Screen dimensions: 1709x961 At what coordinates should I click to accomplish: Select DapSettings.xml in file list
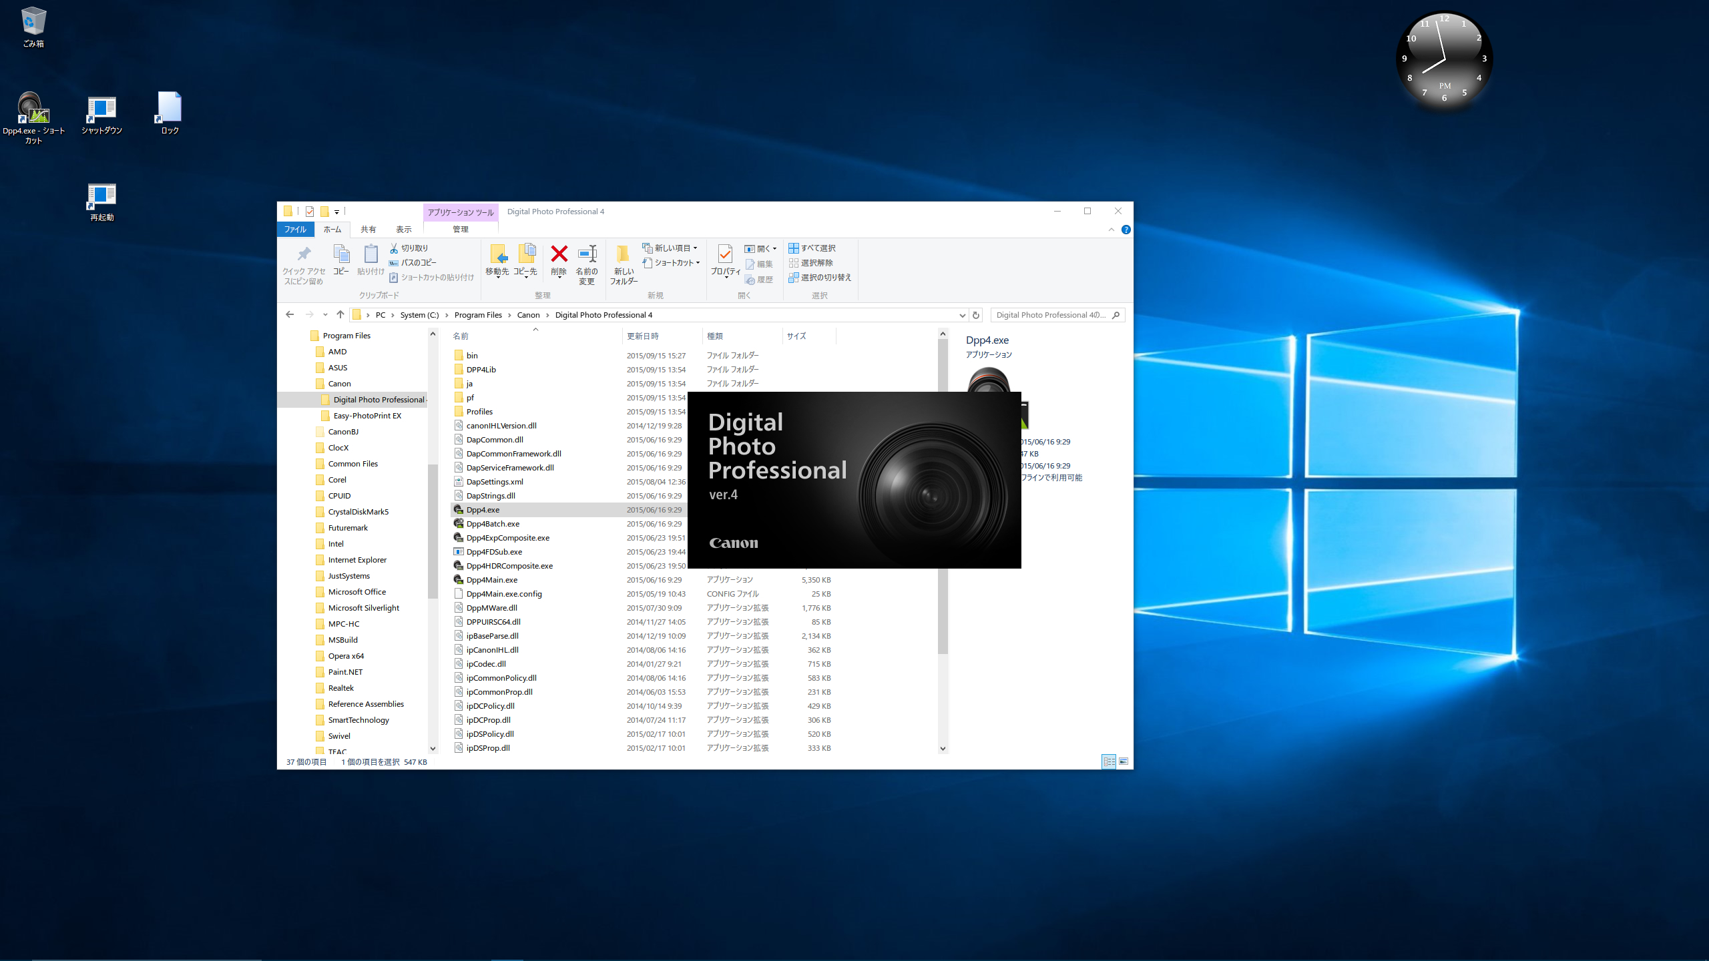click(x=495, y=482)
